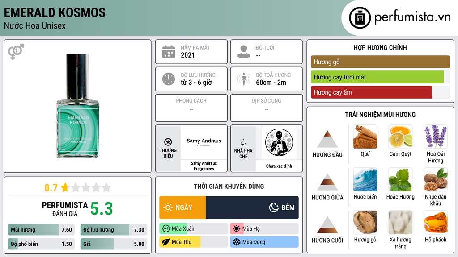
Task: Click the perfumista.vn bottle logo icon
Action: (360, 18)
